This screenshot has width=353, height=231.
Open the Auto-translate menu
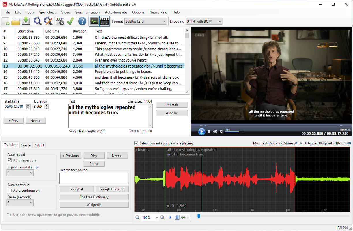116,12
